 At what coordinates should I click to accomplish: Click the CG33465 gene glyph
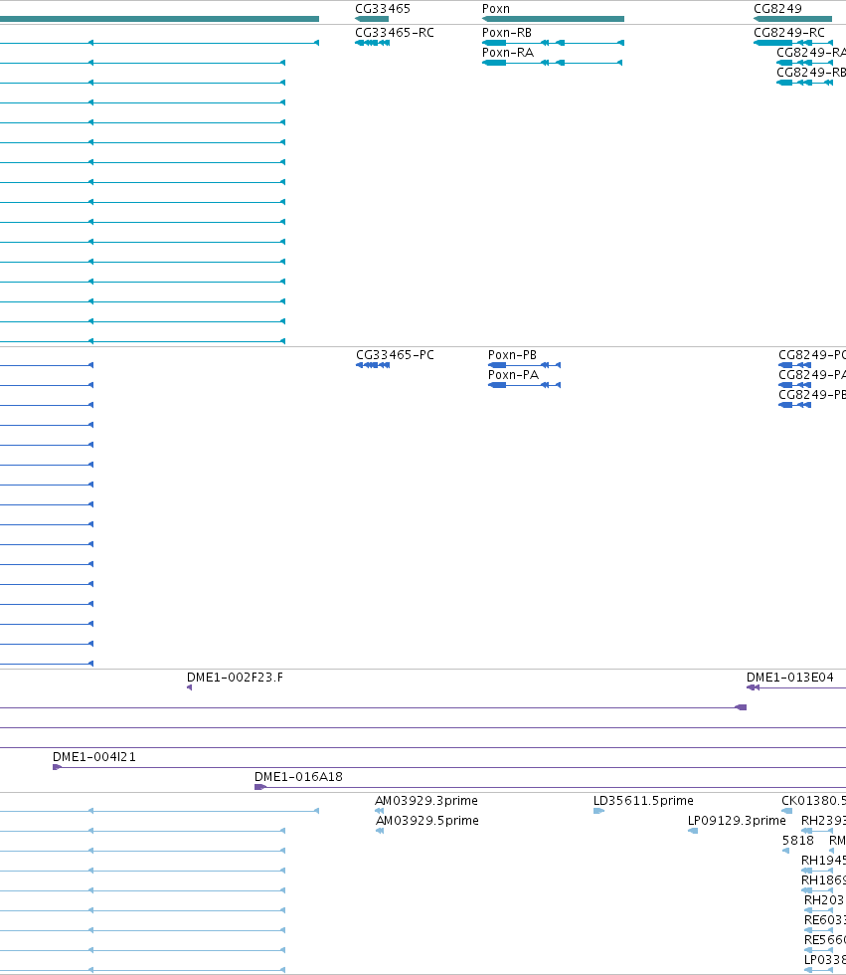tap(372, 19)
